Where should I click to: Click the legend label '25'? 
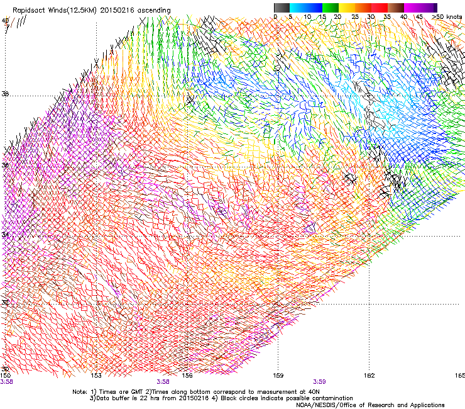pyautogui.click(x=355, y=16)
